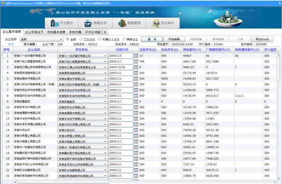Open calendar picker in row 6
The height and width of the screenshot is (184, 282).
point(135,84)
